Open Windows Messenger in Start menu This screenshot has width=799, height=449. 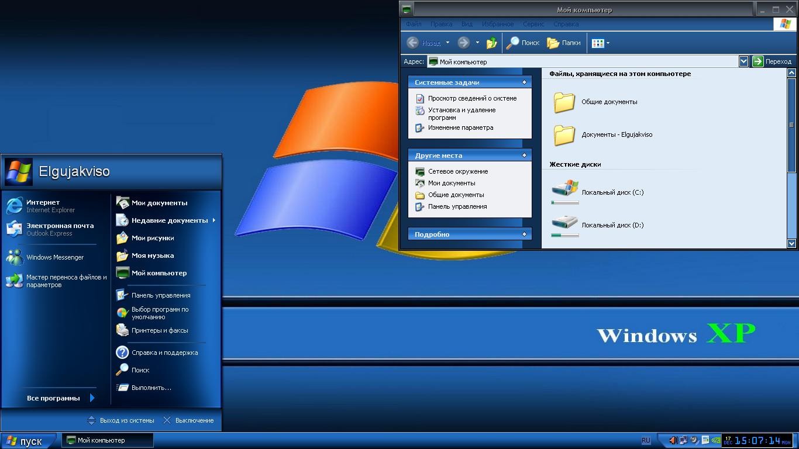tap(46, 257)
